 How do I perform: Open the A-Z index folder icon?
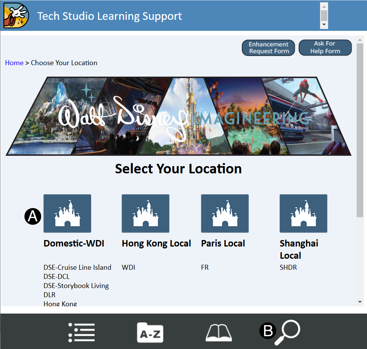coord(150,332)
